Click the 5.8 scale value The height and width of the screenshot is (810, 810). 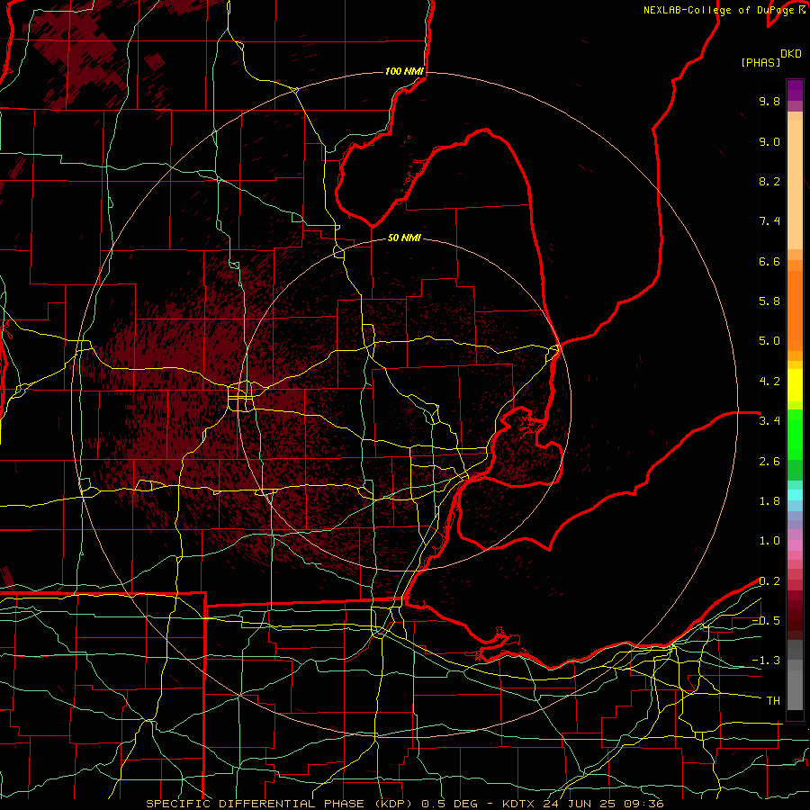pos(769,301)
